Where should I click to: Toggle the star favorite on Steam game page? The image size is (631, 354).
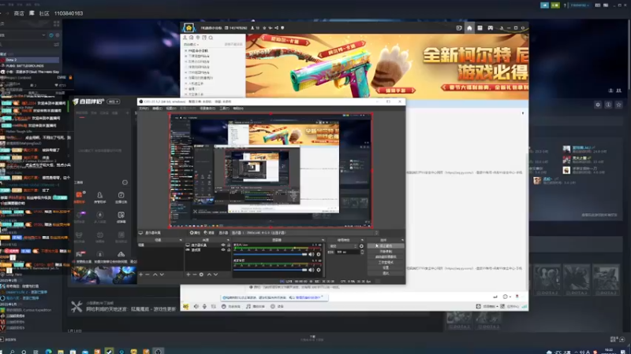tap(618, 105)
